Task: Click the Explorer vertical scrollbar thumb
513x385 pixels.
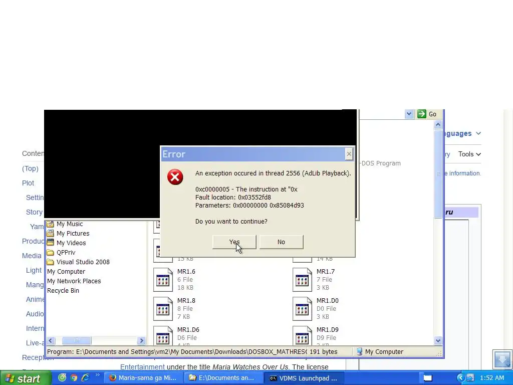Action: (x=438, y=174)
